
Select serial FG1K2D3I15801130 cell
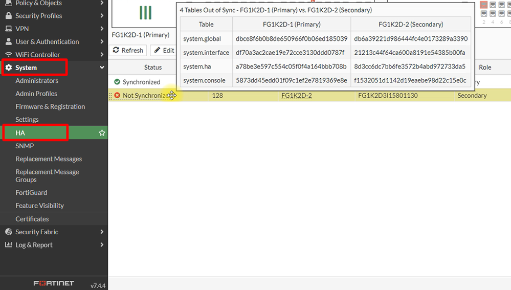click(388, 96)
